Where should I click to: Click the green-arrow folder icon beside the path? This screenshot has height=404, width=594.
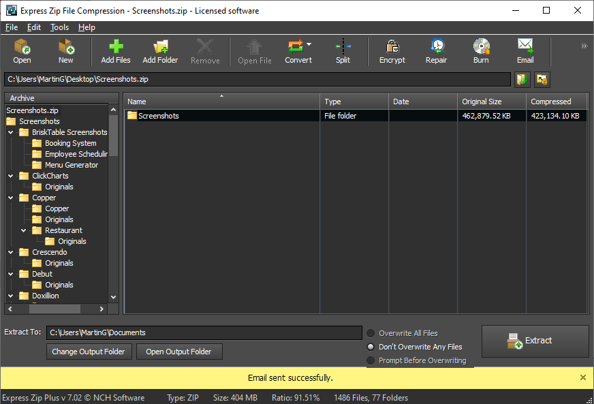coord(522,80)
